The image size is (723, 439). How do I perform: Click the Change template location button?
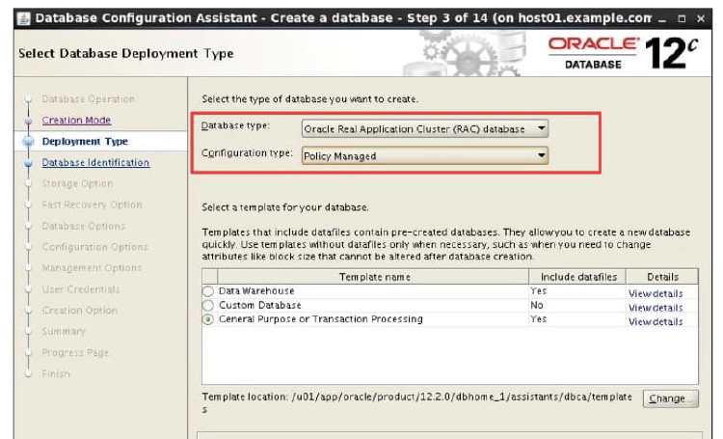click(670, 398)
